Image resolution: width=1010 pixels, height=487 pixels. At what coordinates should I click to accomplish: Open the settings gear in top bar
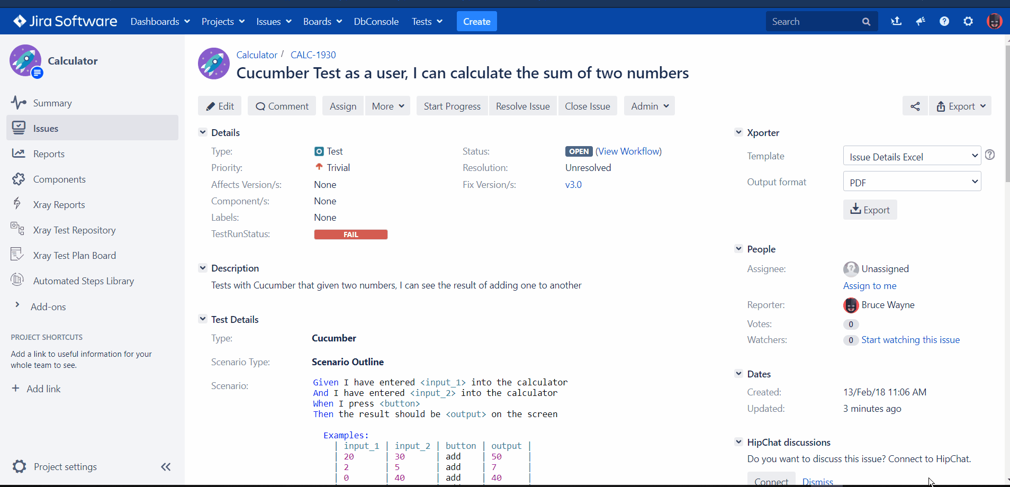pos(968,22)
